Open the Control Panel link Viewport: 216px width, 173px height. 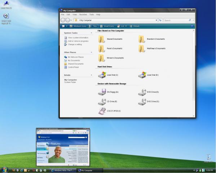pos(73,67)
